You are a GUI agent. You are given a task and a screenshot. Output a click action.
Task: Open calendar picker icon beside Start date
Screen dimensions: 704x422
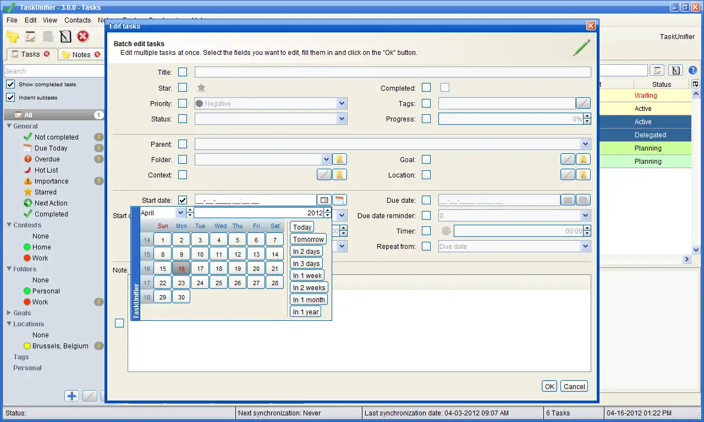[x=324, y=200]
